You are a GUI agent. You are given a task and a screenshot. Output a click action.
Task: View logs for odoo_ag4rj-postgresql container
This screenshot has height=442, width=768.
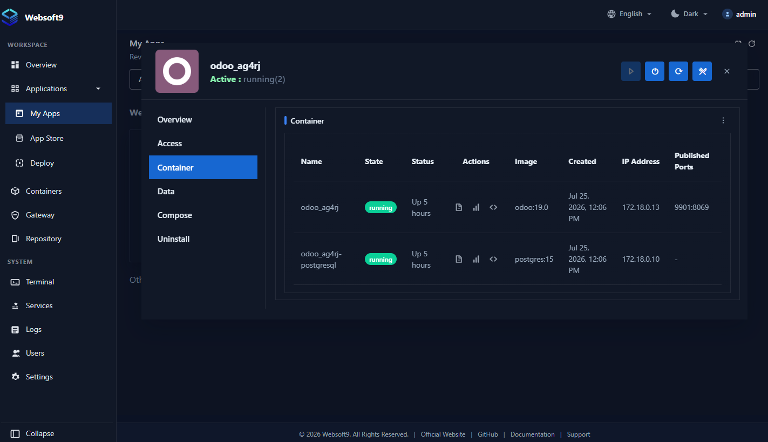coord(459,259)
